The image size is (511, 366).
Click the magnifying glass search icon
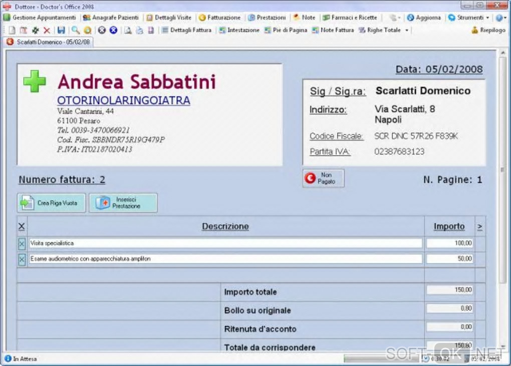(75, 30)
